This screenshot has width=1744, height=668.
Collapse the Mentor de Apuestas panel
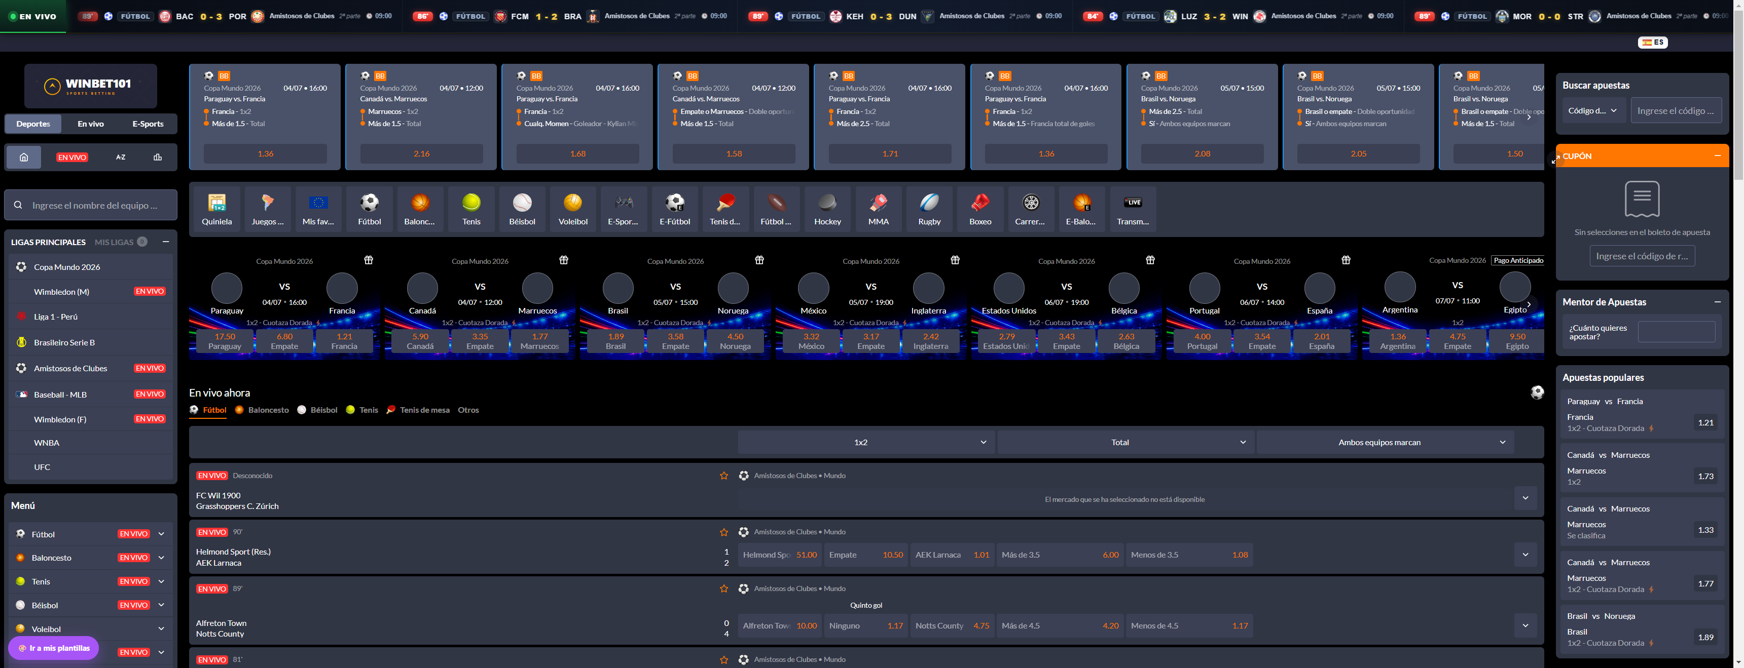pyautogui.click(x=1718, y=302)
